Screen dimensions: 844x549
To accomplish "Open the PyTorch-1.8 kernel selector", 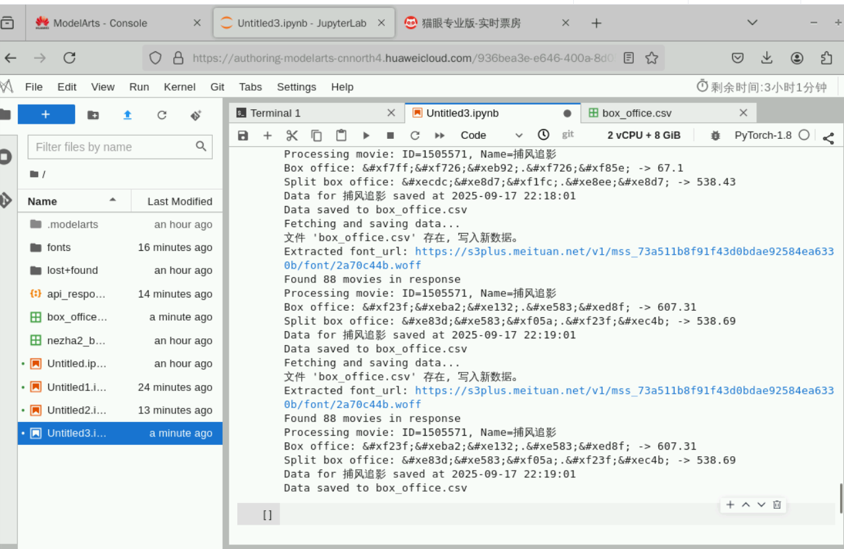I will coord(763,135).
